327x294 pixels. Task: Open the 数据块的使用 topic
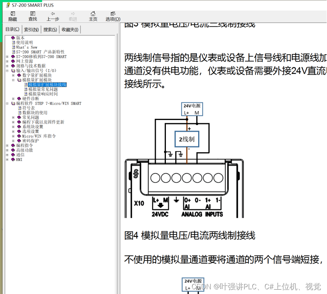35,113
